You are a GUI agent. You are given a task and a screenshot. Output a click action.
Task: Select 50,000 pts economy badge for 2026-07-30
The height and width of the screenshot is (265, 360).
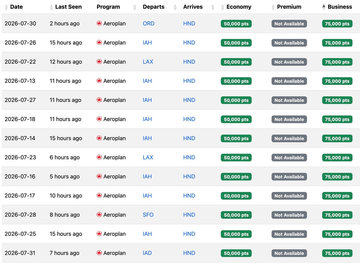point(236,24)
